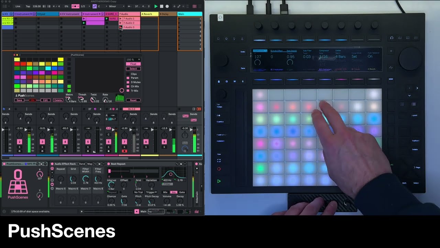This screenshot has height=248, width=440.
Task: Select the 4 CV Instrument track header
Action: point(70,14)
